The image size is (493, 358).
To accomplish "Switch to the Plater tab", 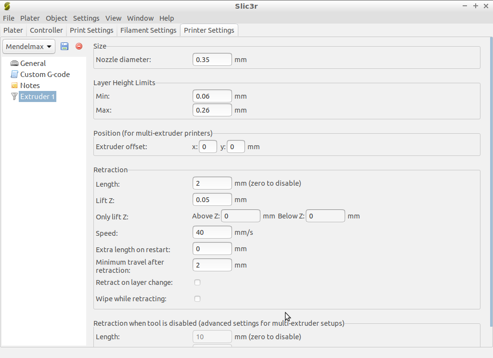I will click(13, 30).
